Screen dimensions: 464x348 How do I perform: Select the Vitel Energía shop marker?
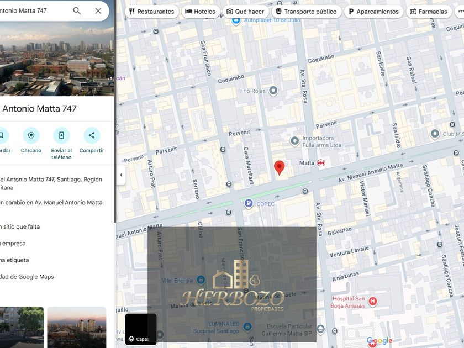[x=201, y=280]
